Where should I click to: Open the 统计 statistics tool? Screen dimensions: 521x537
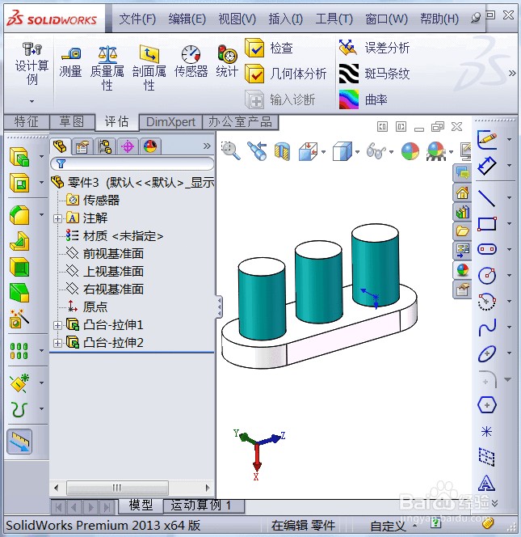click(227, 61)
